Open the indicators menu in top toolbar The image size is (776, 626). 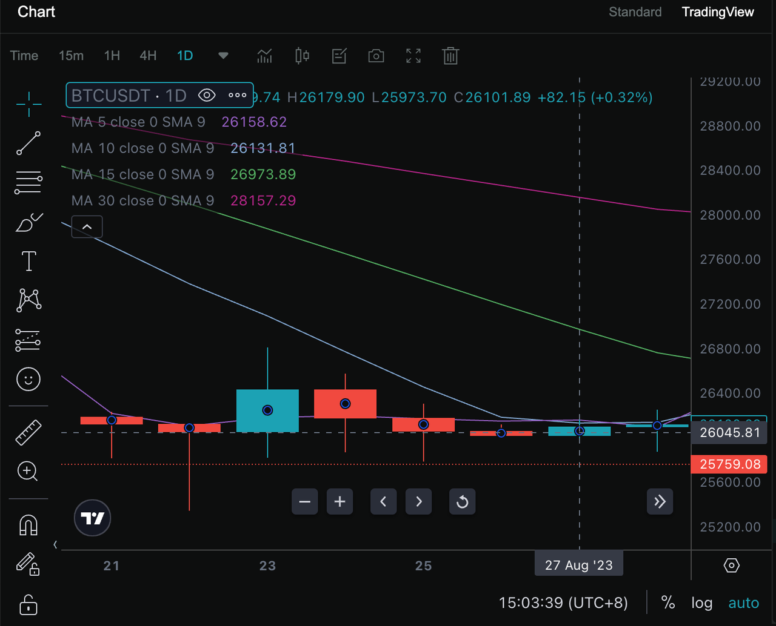click(x=264, y=56)
